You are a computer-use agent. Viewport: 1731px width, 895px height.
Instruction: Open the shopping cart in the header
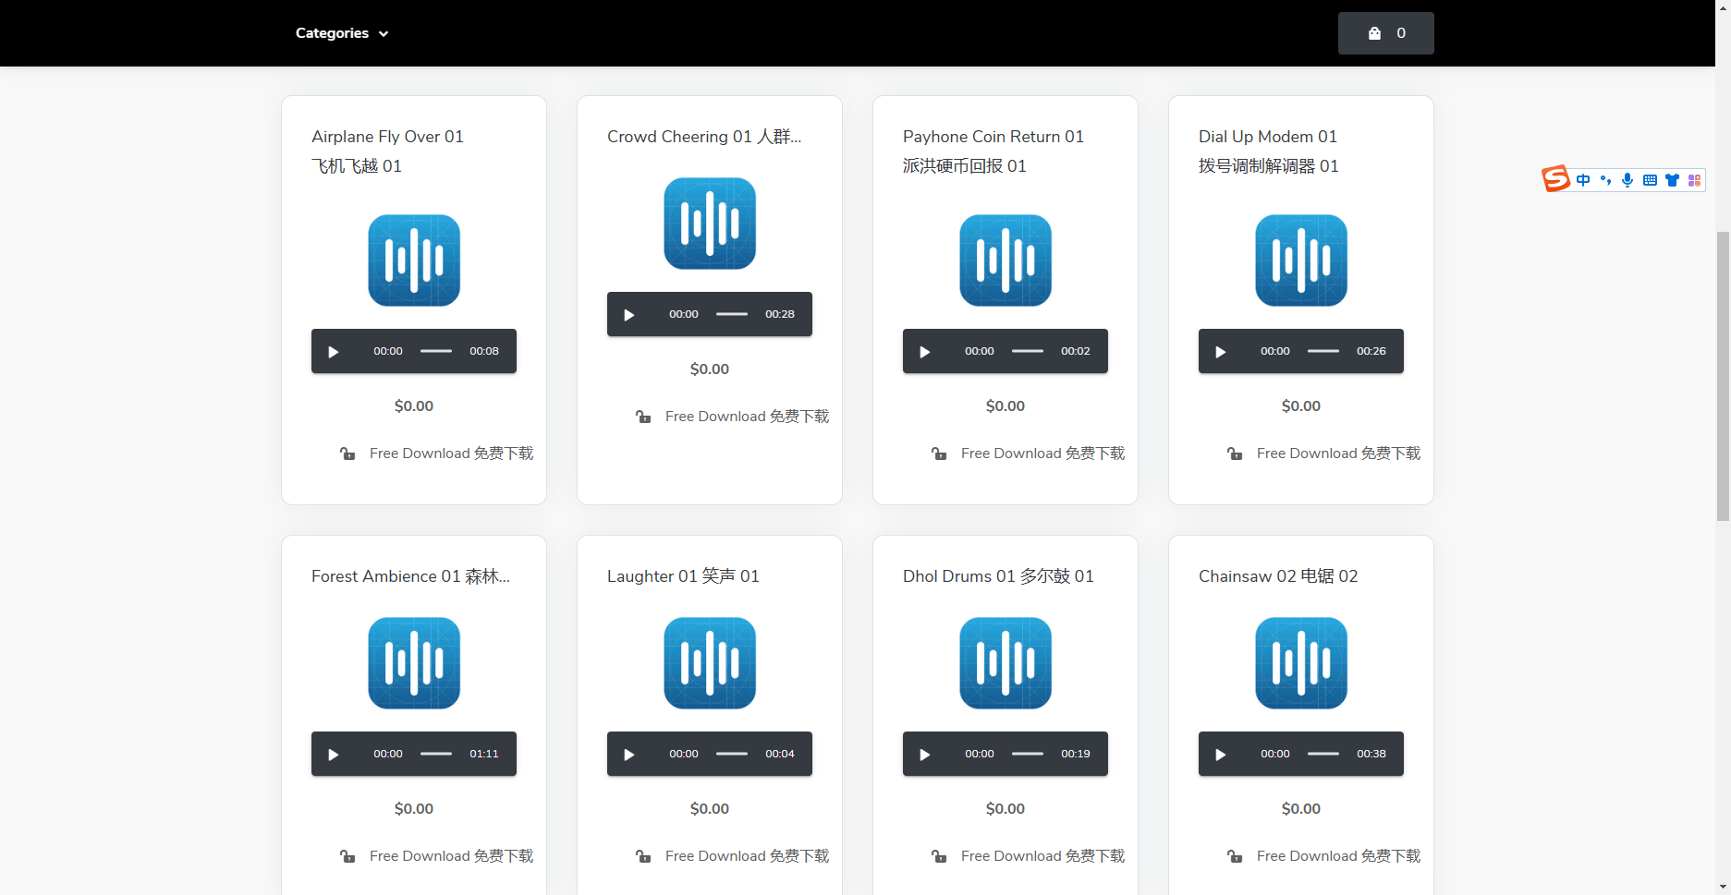click(1384, 32)
